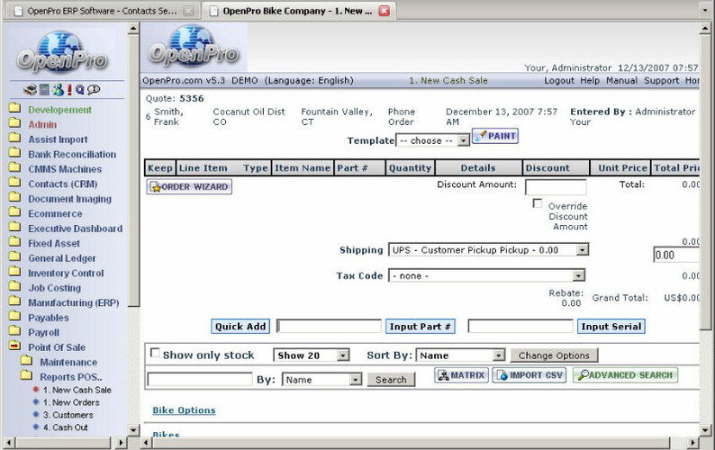Screen dimensions: 715x450
Task: Click the info speech bubble icon
Action: [x=94, y=89]
